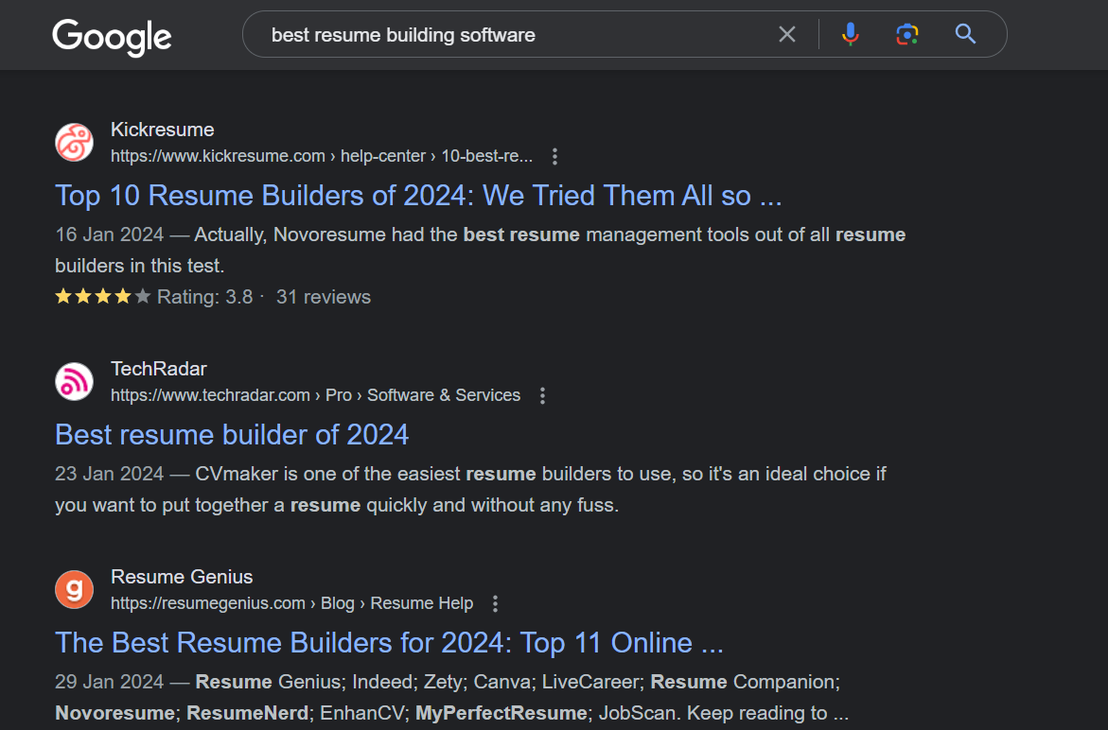Open "Best resume builder of 2024" link

(x=232, y=435)
